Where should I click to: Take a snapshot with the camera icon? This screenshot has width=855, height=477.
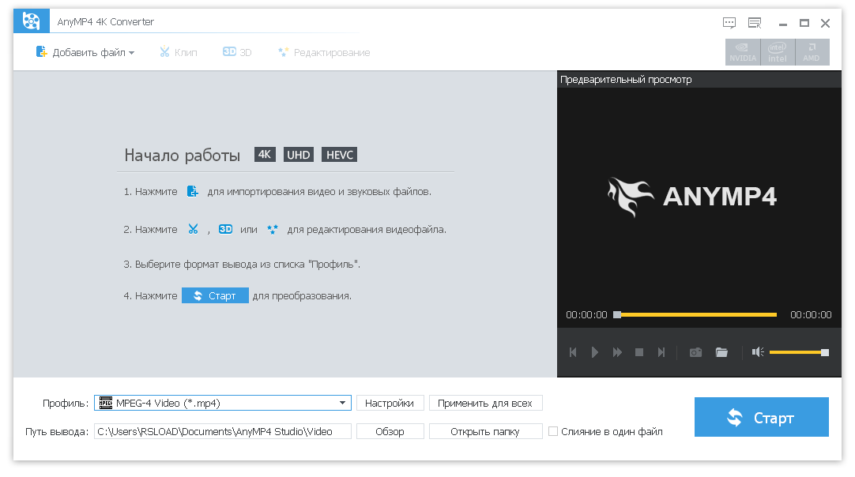click(x=695, y=352)
